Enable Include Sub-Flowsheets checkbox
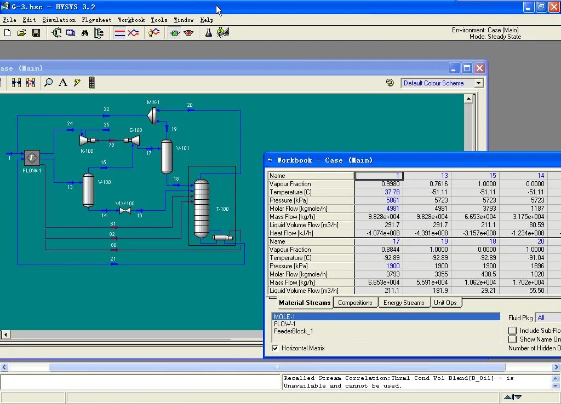 (x=512, y=330)
